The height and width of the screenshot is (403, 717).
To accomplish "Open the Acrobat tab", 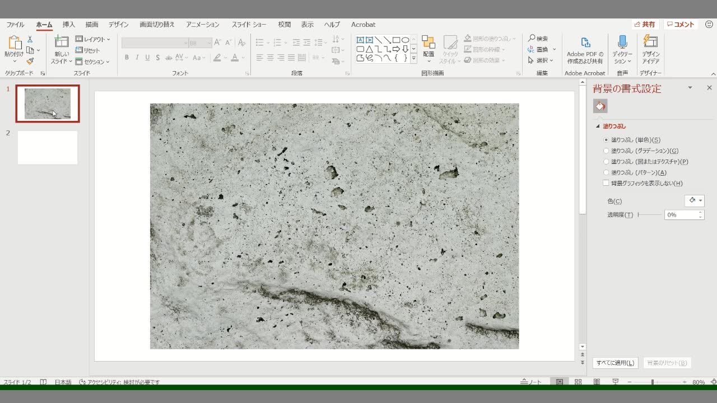I will [x=363, y=25].
